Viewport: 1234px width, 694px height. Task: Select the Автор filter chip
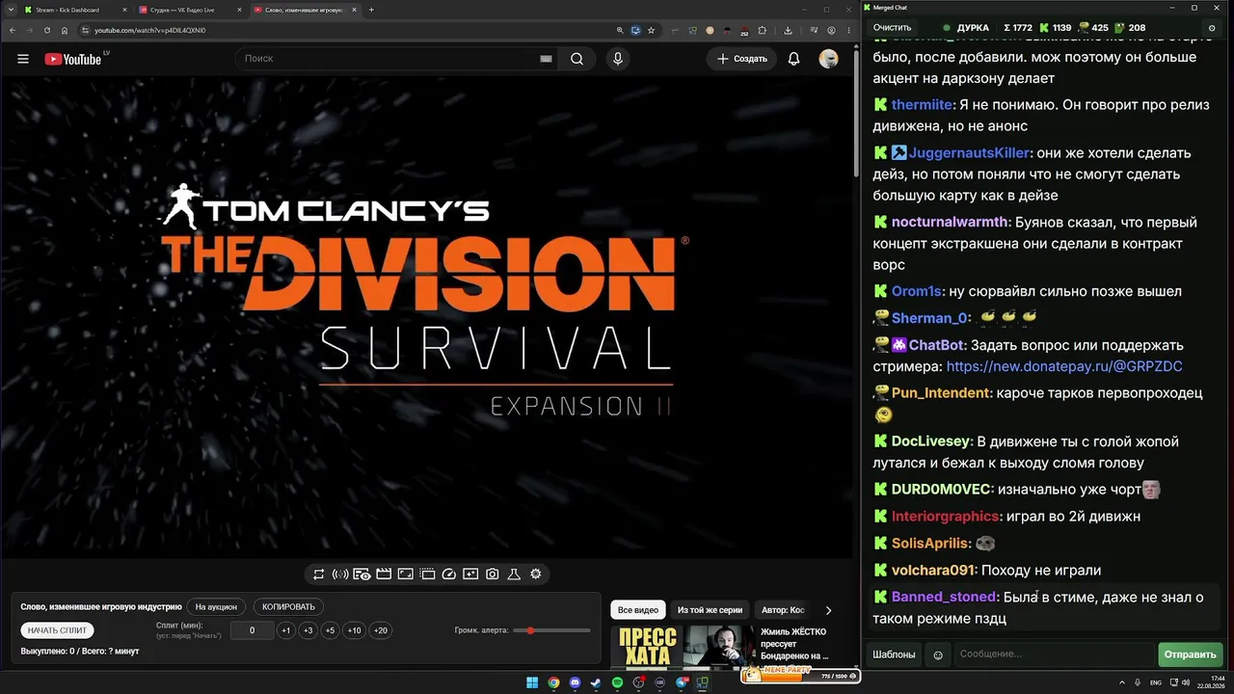coord(783,610)
